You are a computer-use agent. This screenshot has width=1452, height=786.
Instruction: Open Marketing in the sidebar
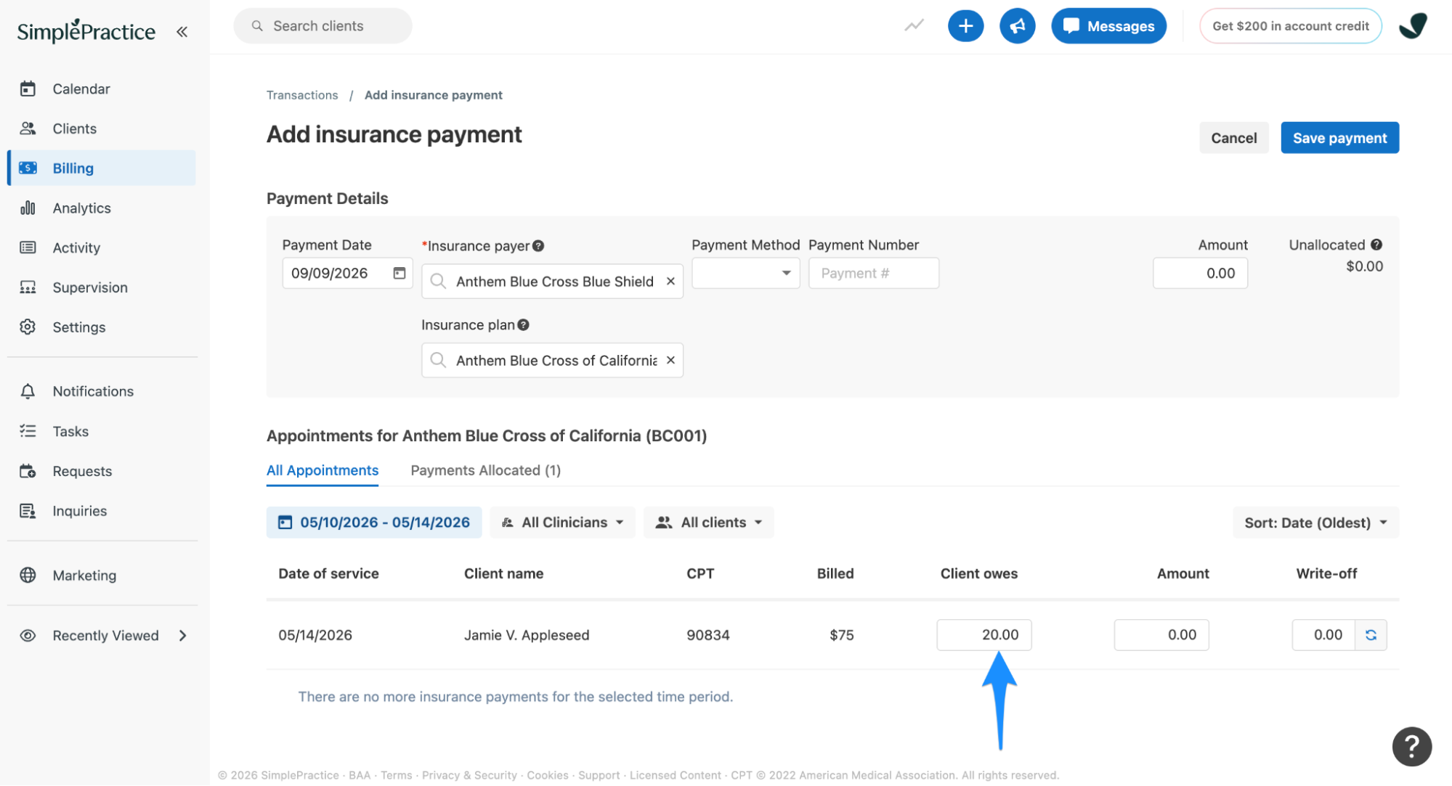102,576
